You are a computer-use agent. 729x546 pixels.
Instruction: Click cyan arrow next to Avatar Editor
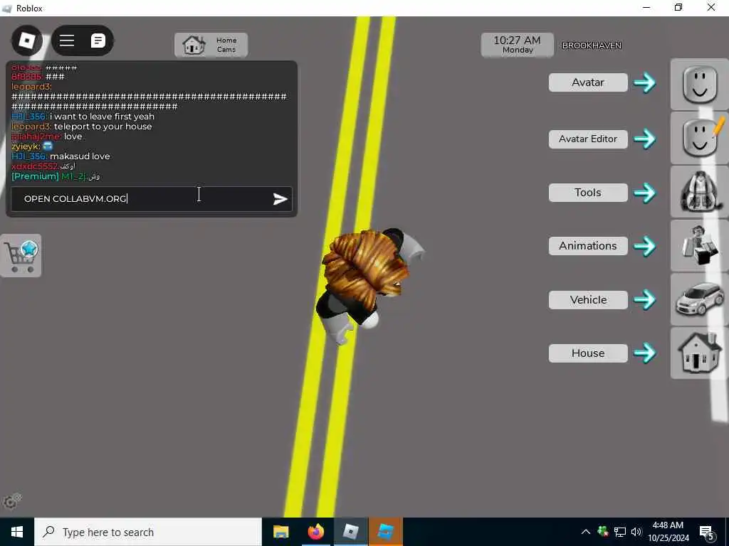pyautogui.click(x=645, y=139)
